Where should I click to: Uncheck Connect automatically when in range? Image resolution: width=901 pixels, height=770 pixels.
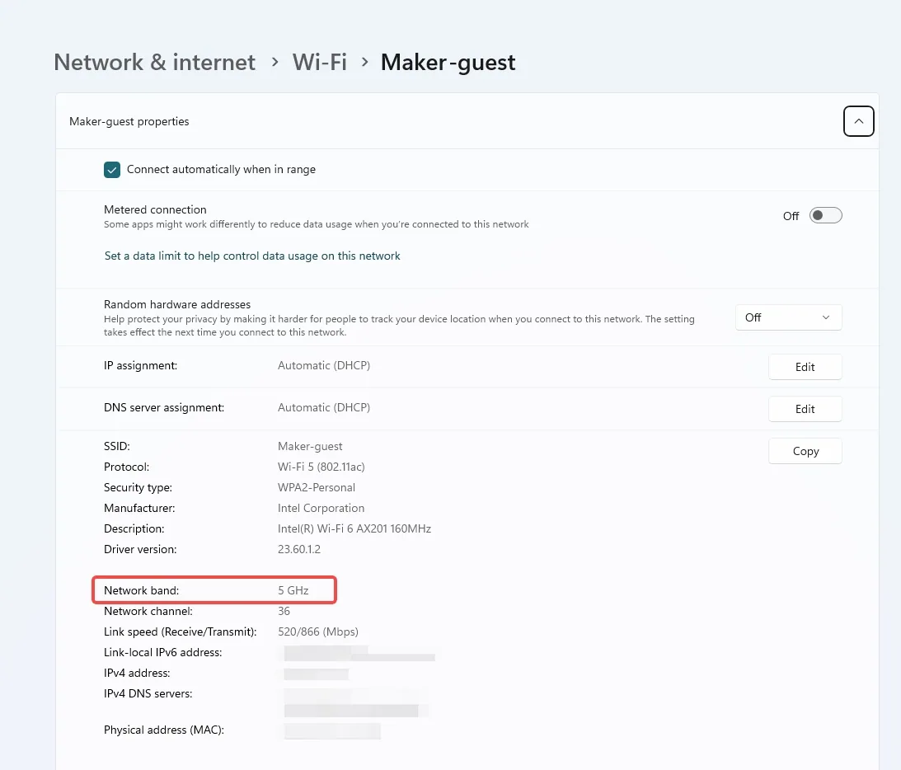112,170
